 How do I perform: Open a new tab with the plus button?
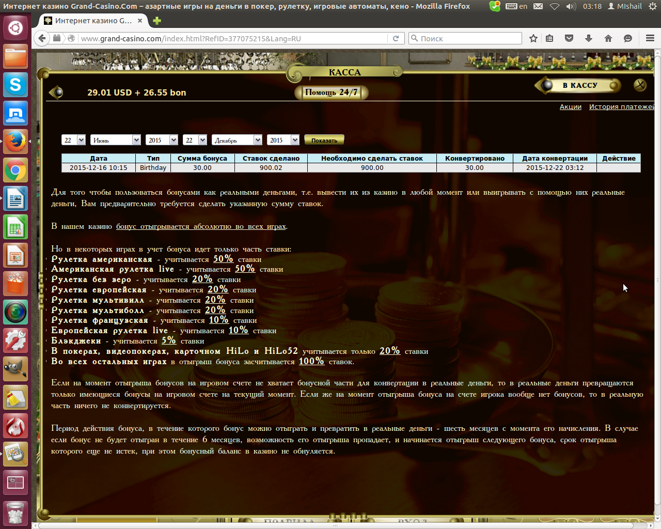coord(157,21)
